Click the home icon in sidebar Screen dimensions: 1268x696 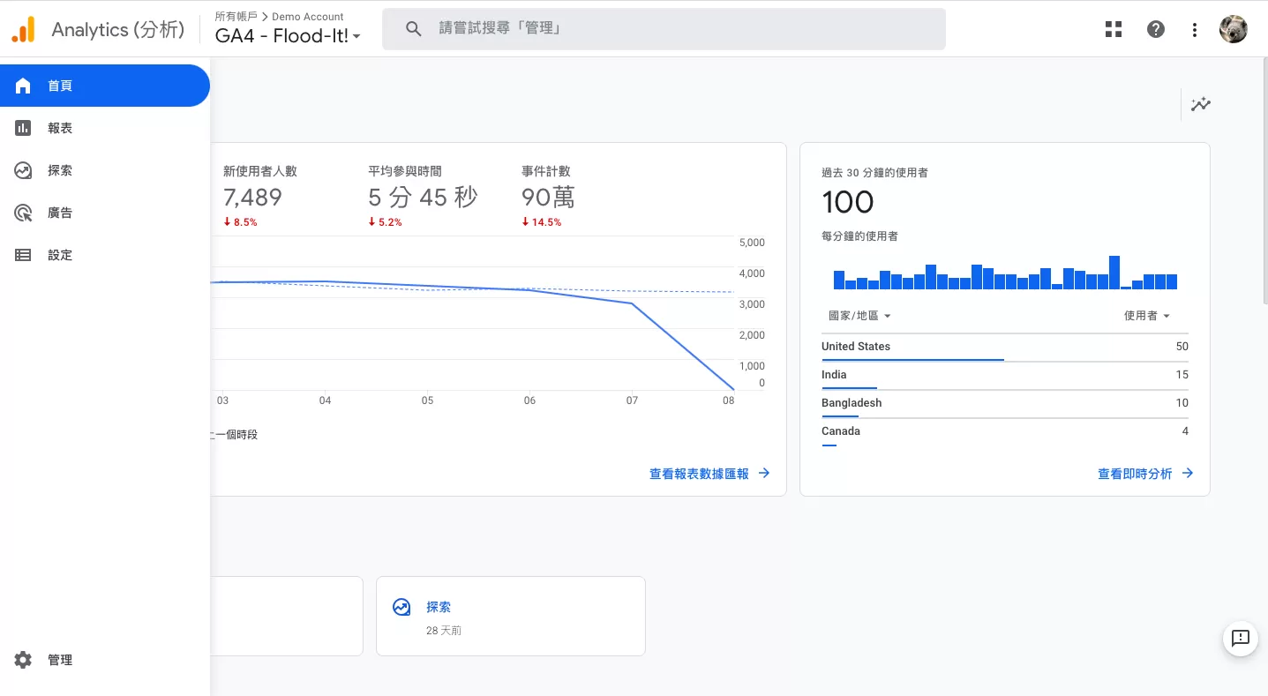(x=23, y=86)
